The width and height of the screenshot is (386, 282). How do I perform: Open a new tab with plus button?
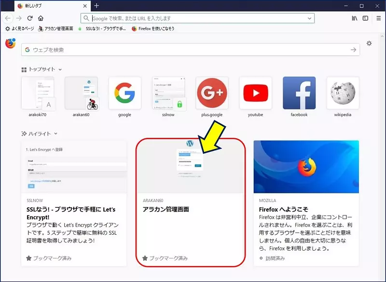[x=96, y=6]
